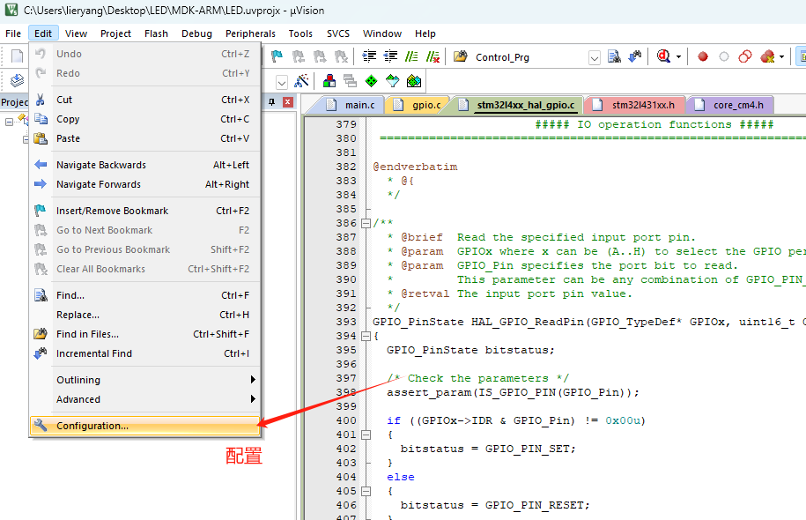806x520 pixels.
Task: Open Find... from the Edit menu
Action: tap(145, 295)
